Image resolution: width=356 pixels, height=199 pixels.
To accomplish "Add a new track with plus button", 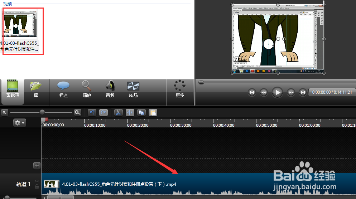I will point(37,166).
